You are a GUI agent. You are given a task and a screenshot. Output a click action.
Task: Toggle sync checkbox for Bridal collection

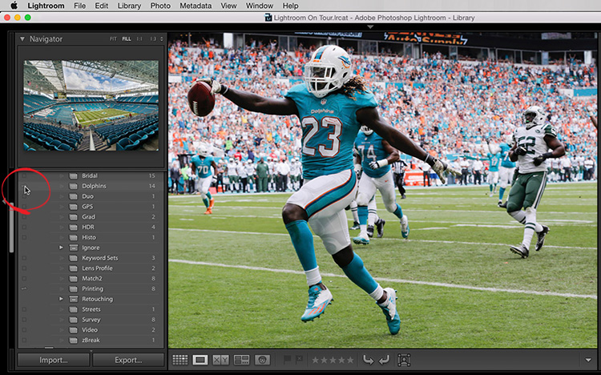(x=24, y=176)
